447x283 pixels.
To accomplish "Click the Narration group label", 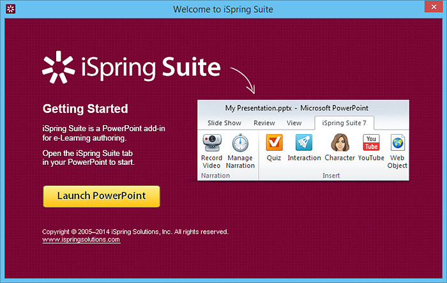I will click(215, 176).
